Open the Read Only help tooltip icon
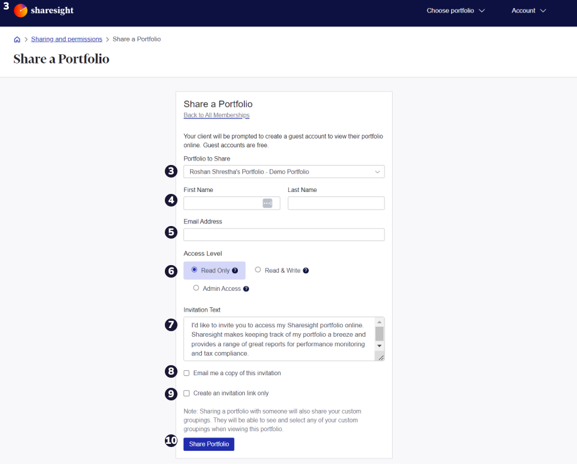 235,270
